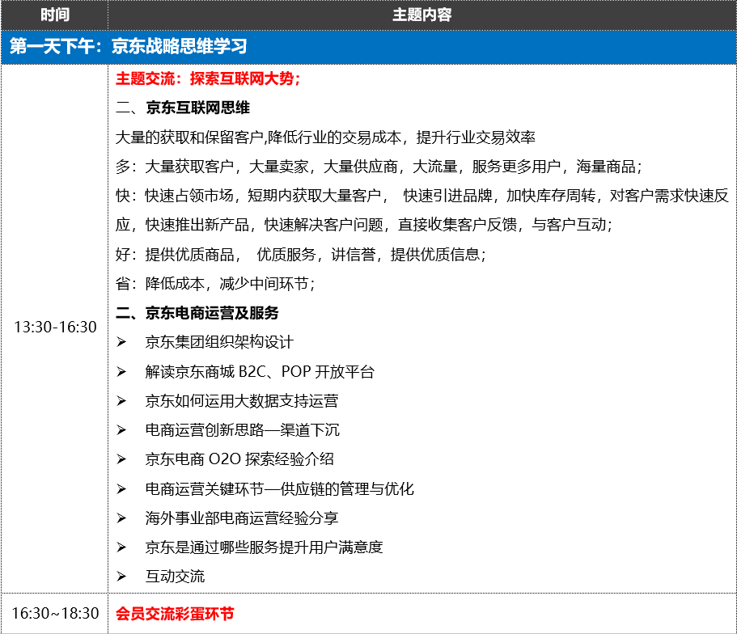Select bullet 解读京东商城 B2C、POP 开放平台
Viewport: 737px width, 634px height.
[260, 372]
